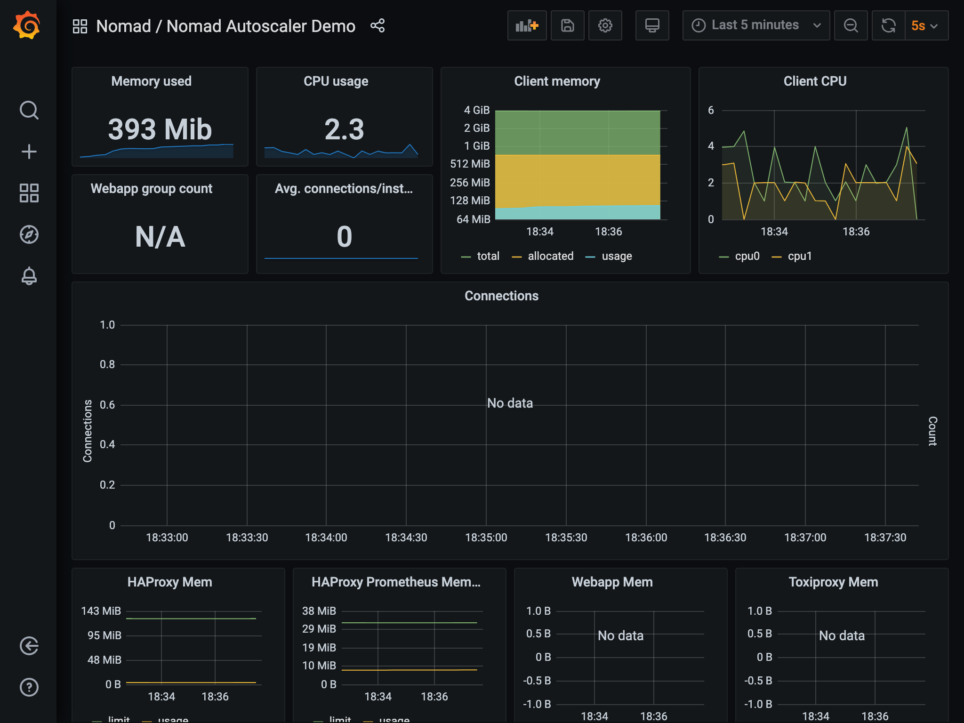Toggle the cpu1 series in Client CPU legend
Image resolution: width=964 pixels, height=723 pixels.
pos(799,256)
